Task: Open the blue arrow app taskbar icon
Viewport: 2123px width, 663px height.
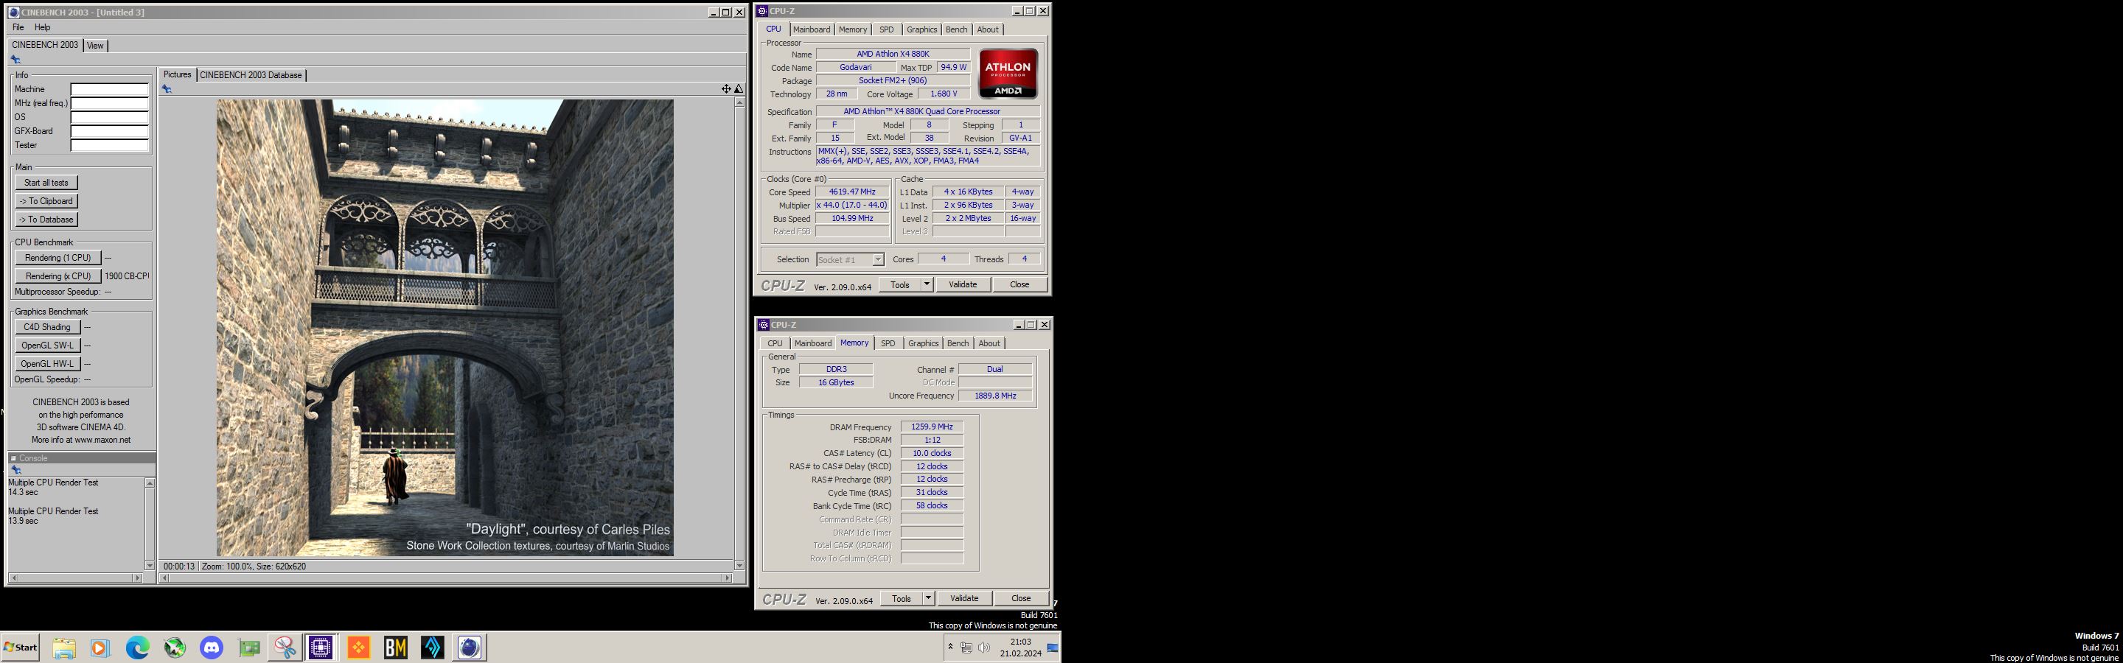Action: coord(433,648)
